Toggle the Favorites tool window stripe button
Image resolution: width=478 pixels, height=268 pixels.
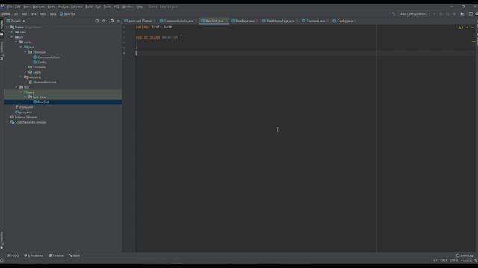pyautogui.click(x=1, y=240)
